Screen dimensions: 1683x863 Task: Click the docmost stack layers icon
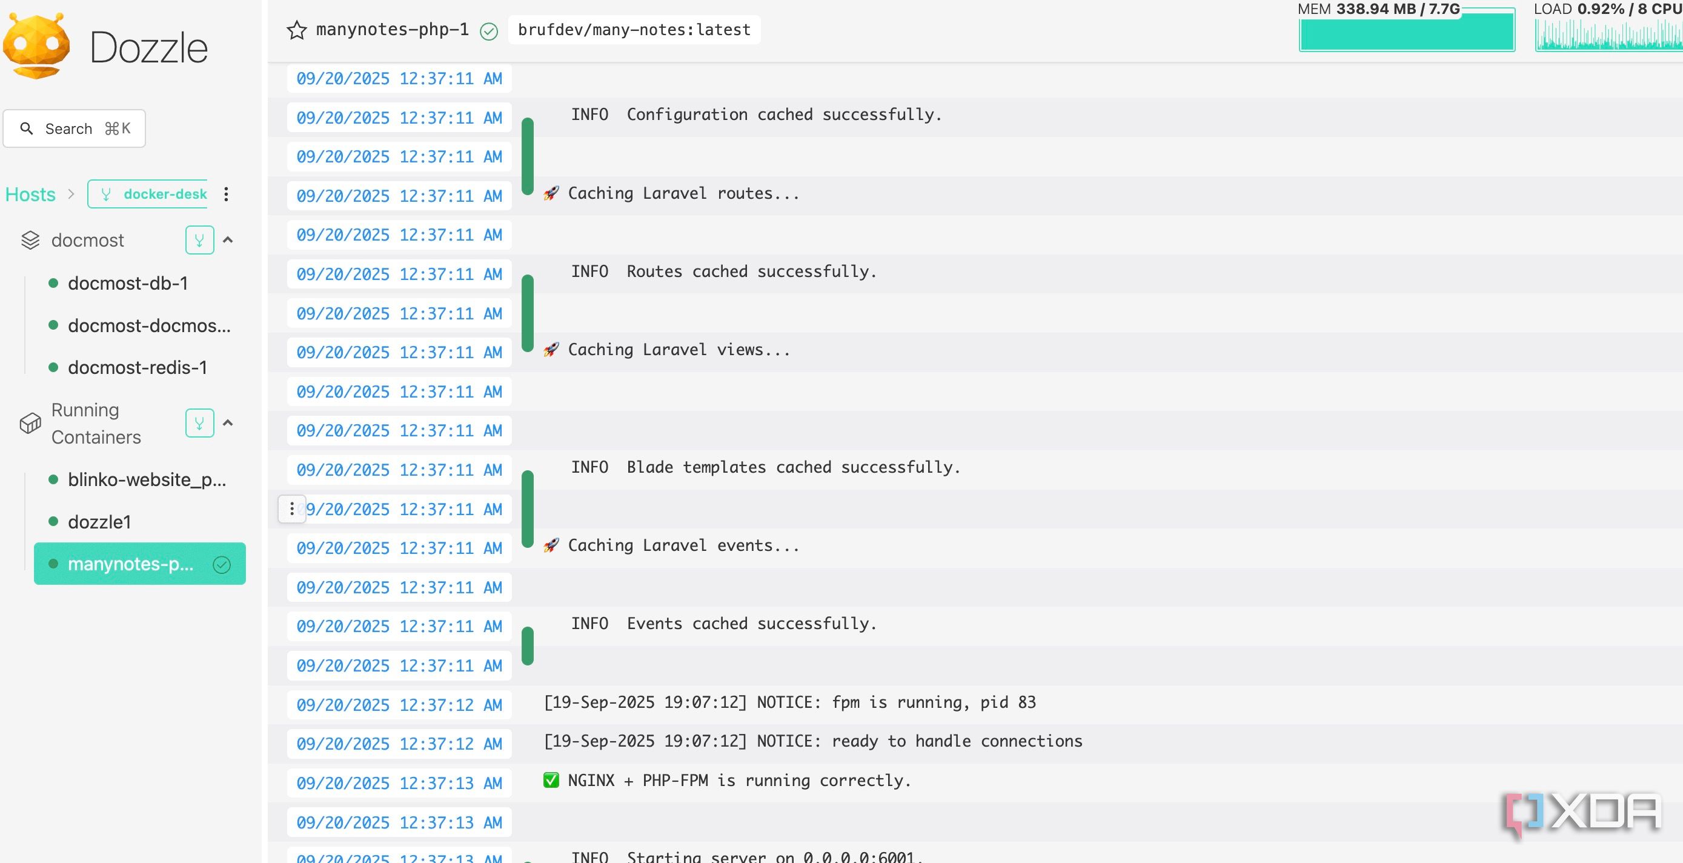click(30, 240)
